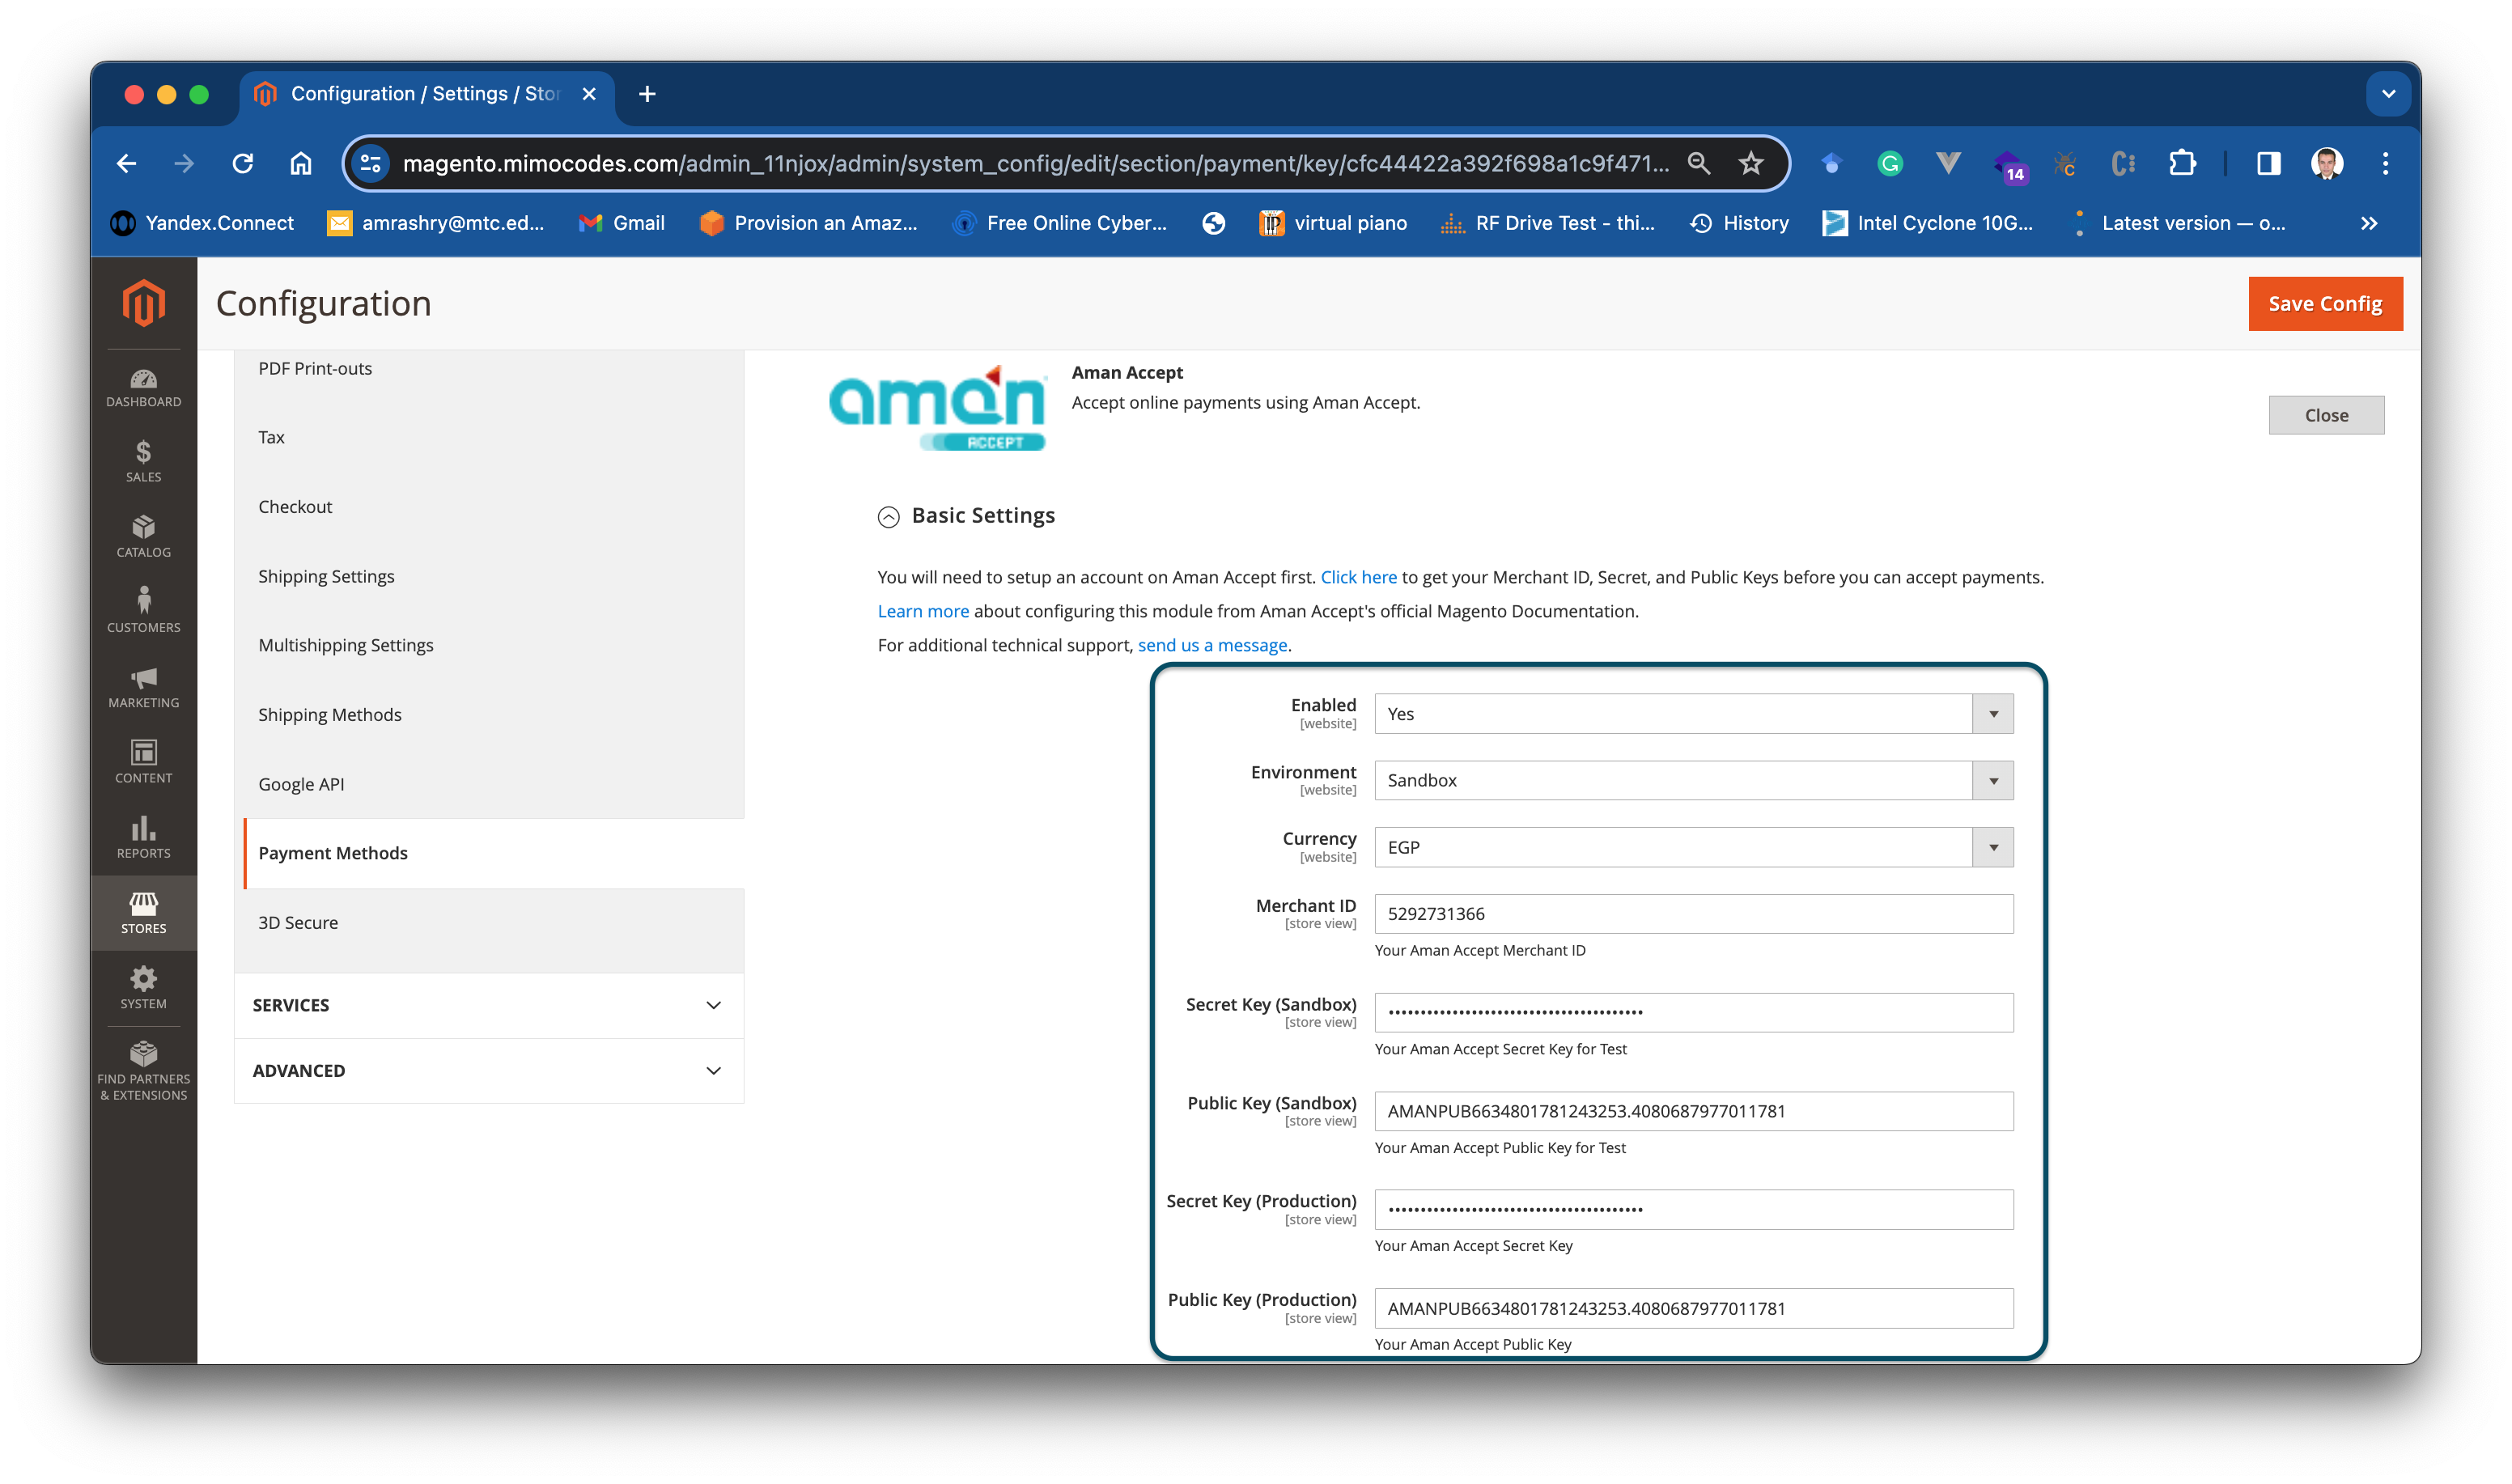Image resolution: width=2512 pixels, height=1484 pixels.
Task: Open the Environment Sandbox dropdown
Action: (1693, 780)
